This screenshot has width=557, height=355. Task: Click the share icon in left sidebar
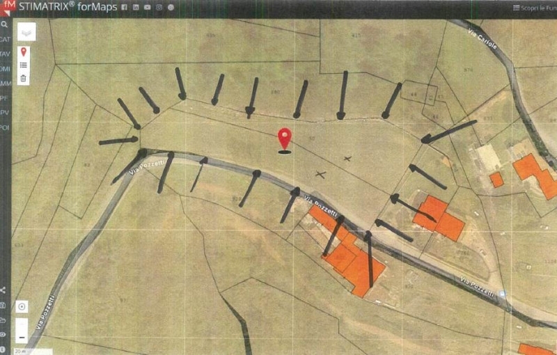(4, 290)
